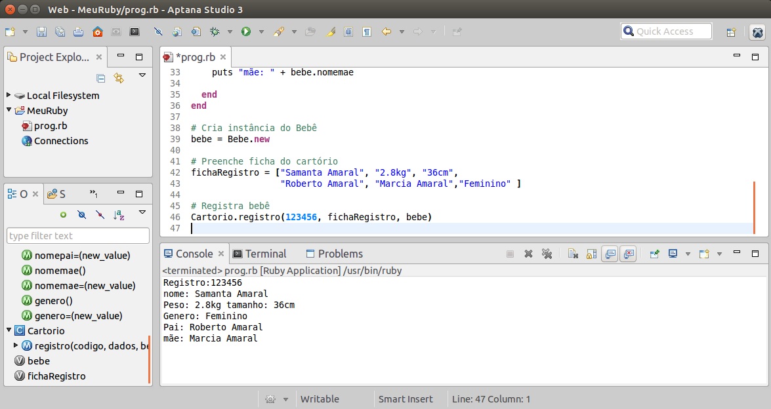Select the fichaRegistro variable in the outline

[56, 376]
